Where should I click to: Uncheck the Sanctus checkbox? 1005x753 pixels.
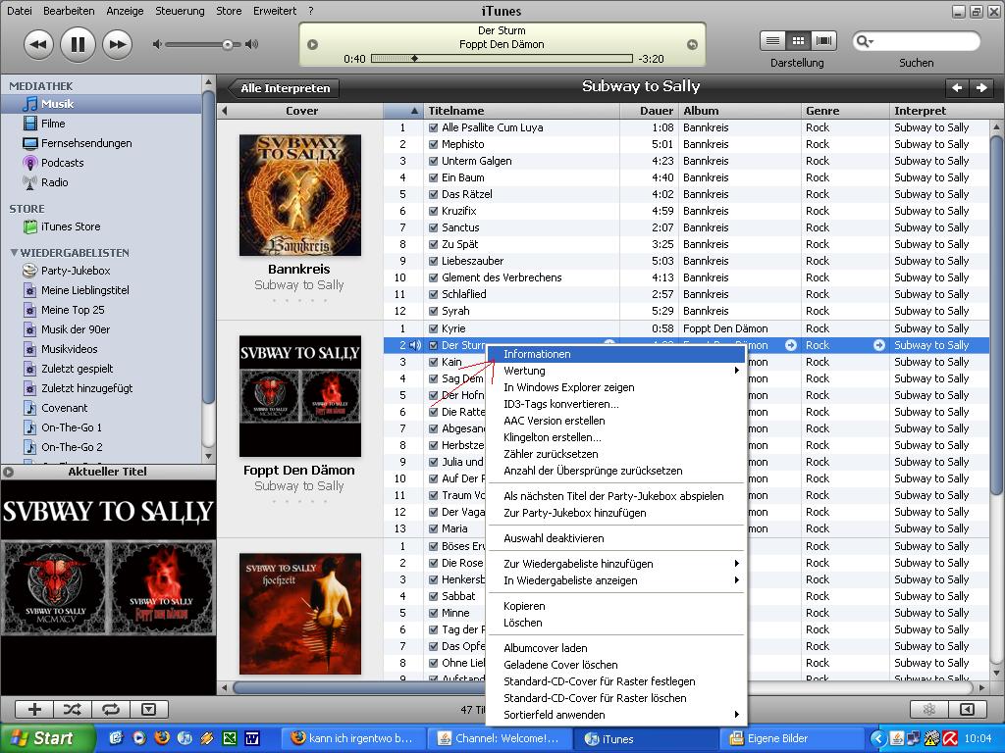pyautogui.click(x=433, y=227)
